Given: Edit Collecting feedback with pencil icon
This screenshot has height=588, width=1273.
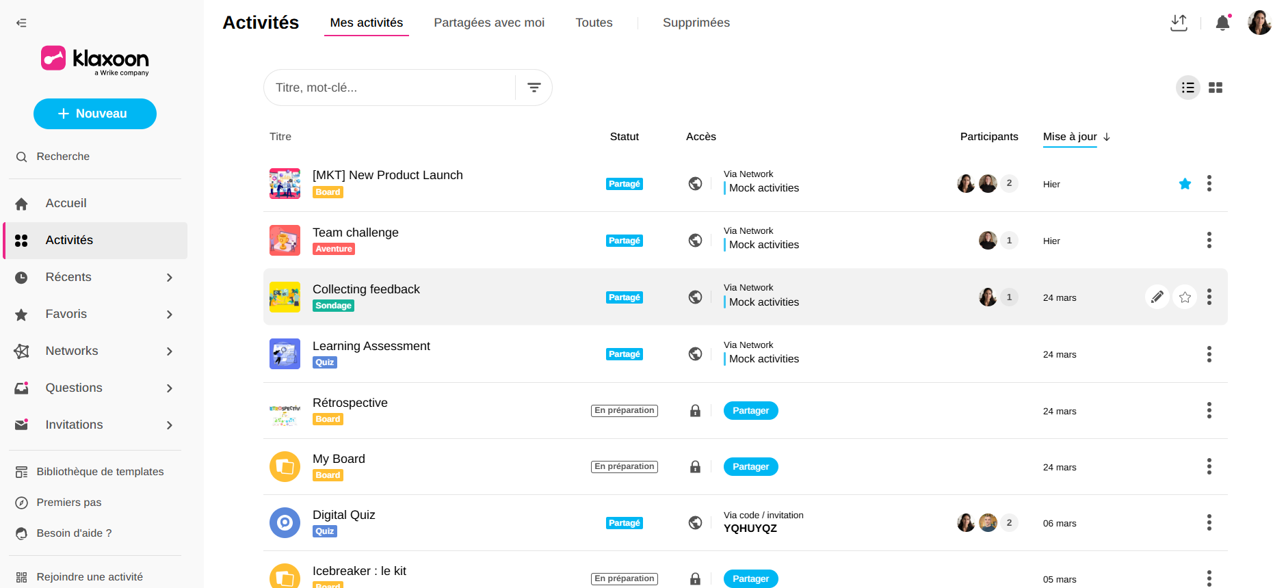Looking at the screenshot, I should (1157, 297).
